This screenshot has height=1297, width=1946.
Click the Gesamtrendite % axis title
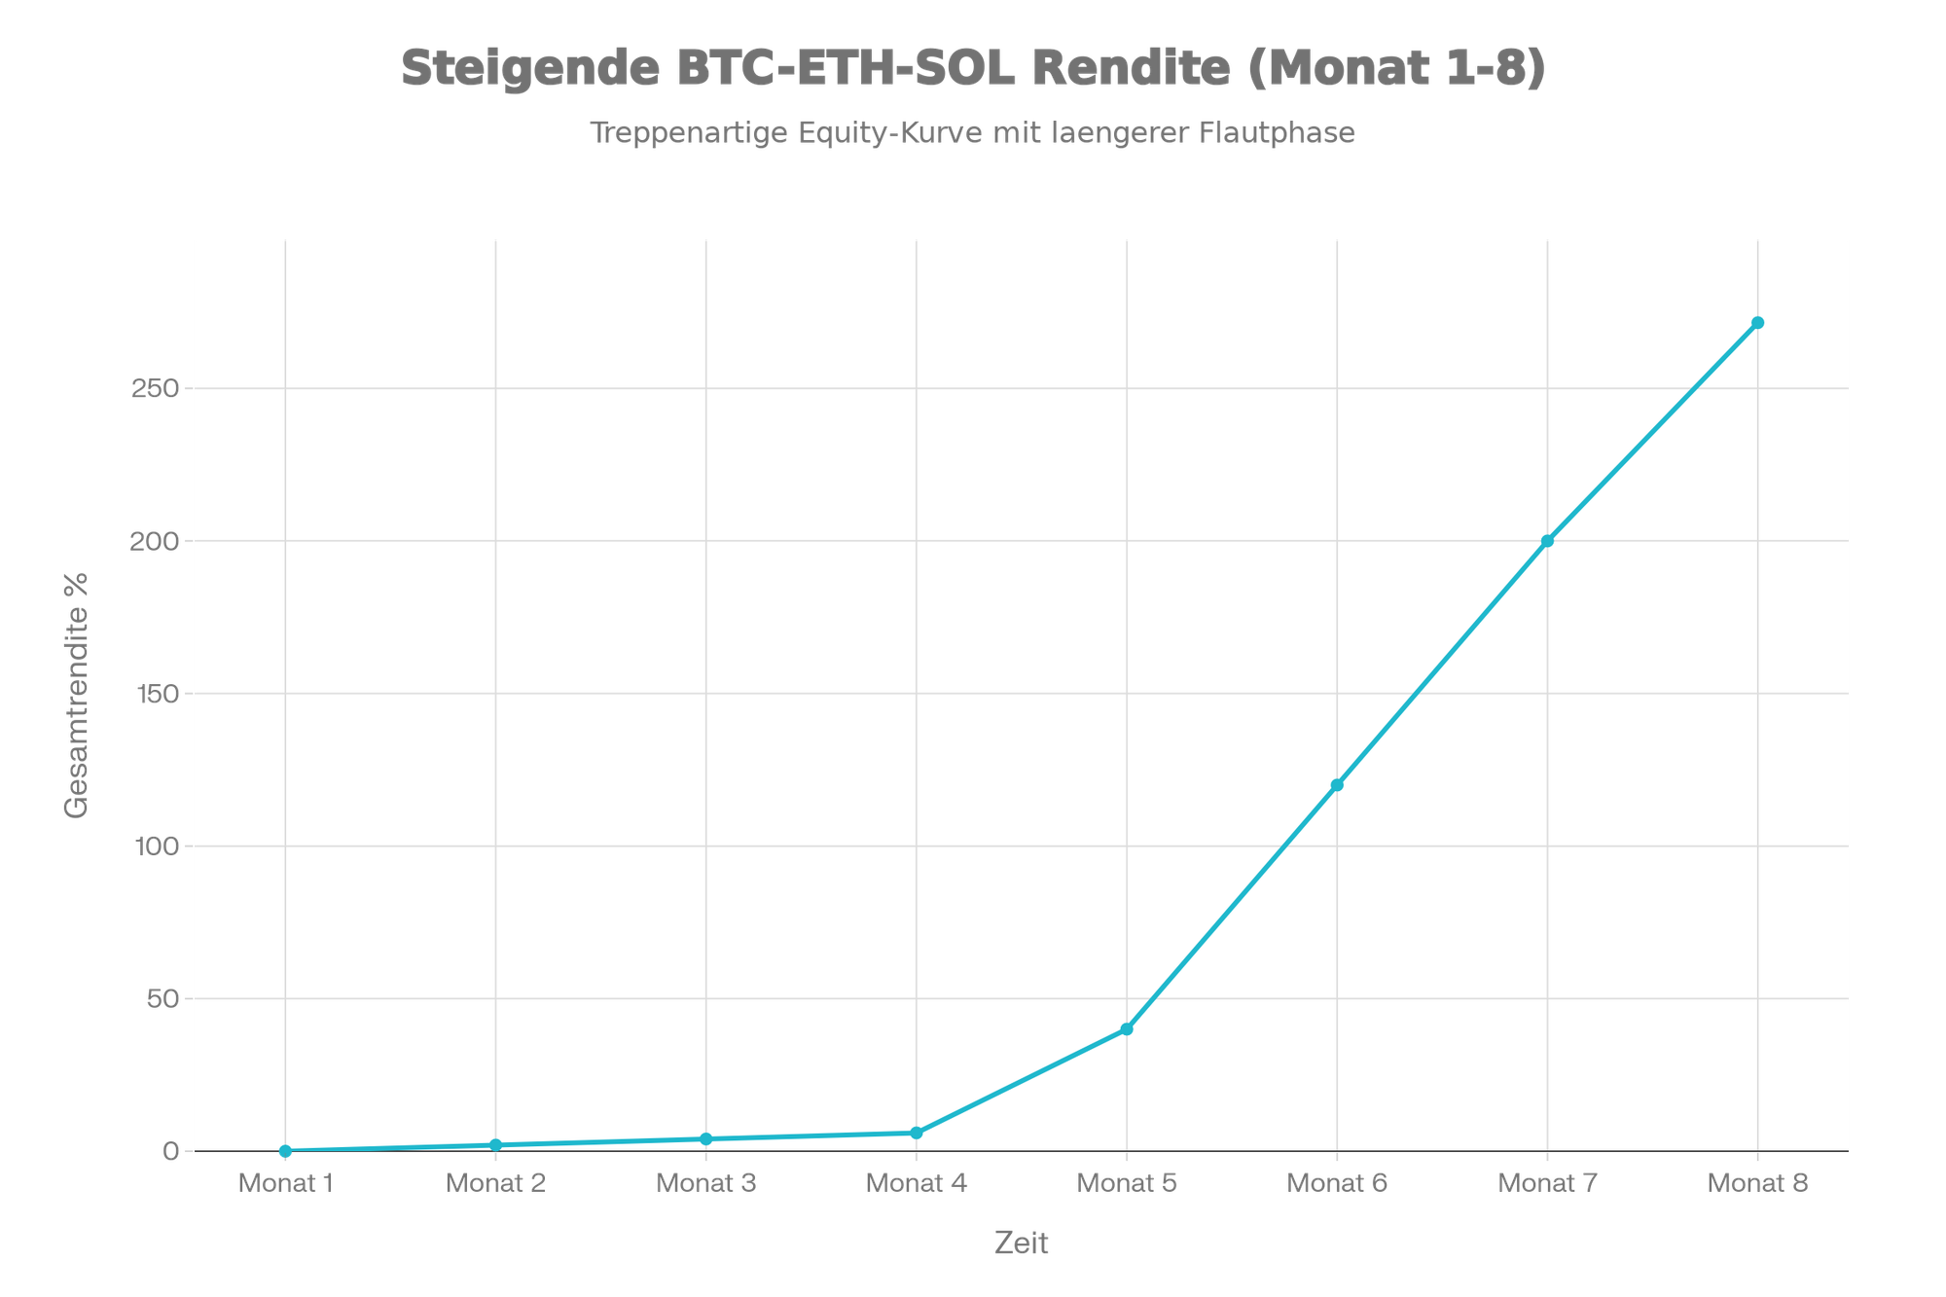coord(77,695)
